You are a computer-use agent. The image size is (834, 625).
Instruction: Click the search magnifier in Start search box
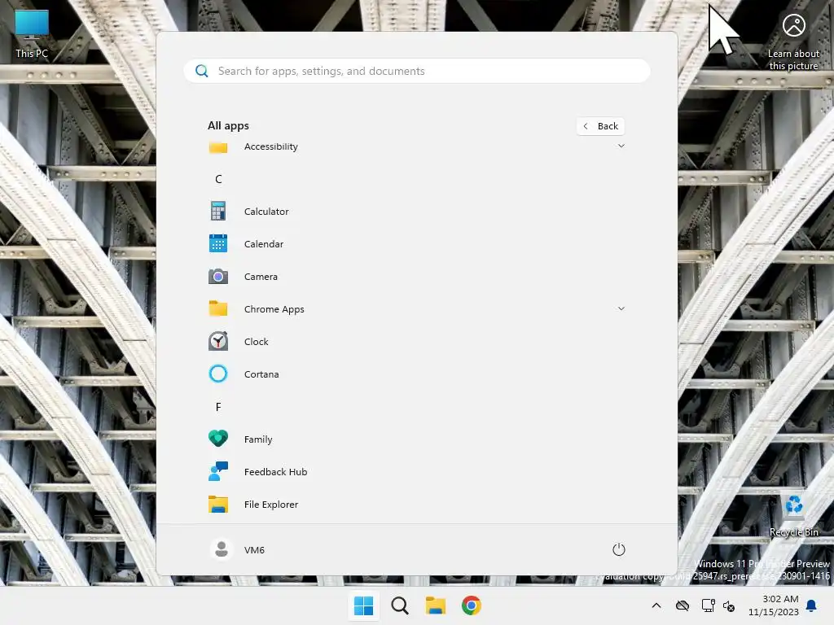click(x=202, y=71)
